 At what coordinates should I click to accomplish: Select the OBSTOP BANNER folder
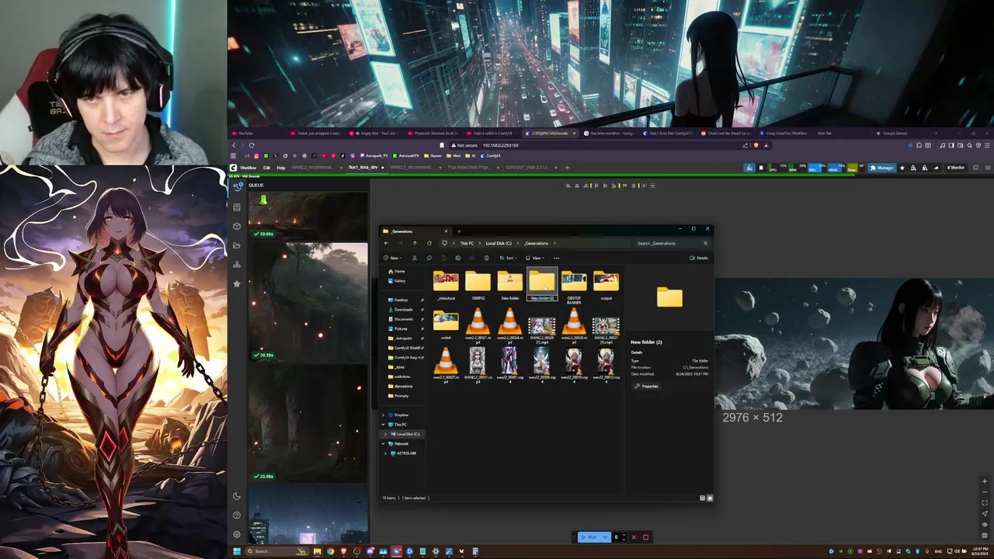tap(574, 286)
